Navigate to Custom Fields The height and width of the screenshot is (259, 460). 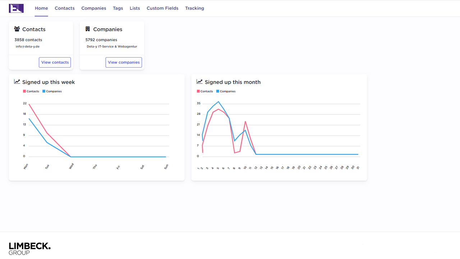162,8
